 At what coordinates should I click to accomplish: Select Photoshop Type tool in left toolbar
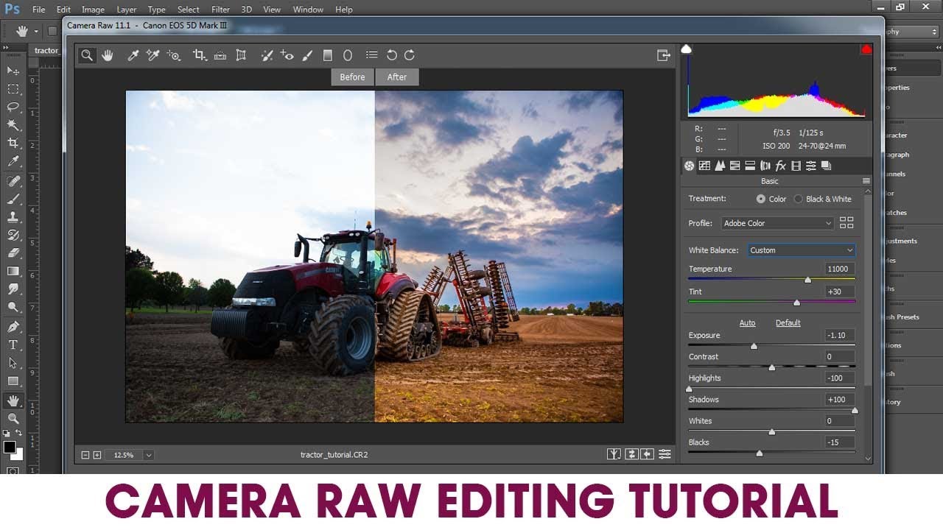click(x=13, y=345)
